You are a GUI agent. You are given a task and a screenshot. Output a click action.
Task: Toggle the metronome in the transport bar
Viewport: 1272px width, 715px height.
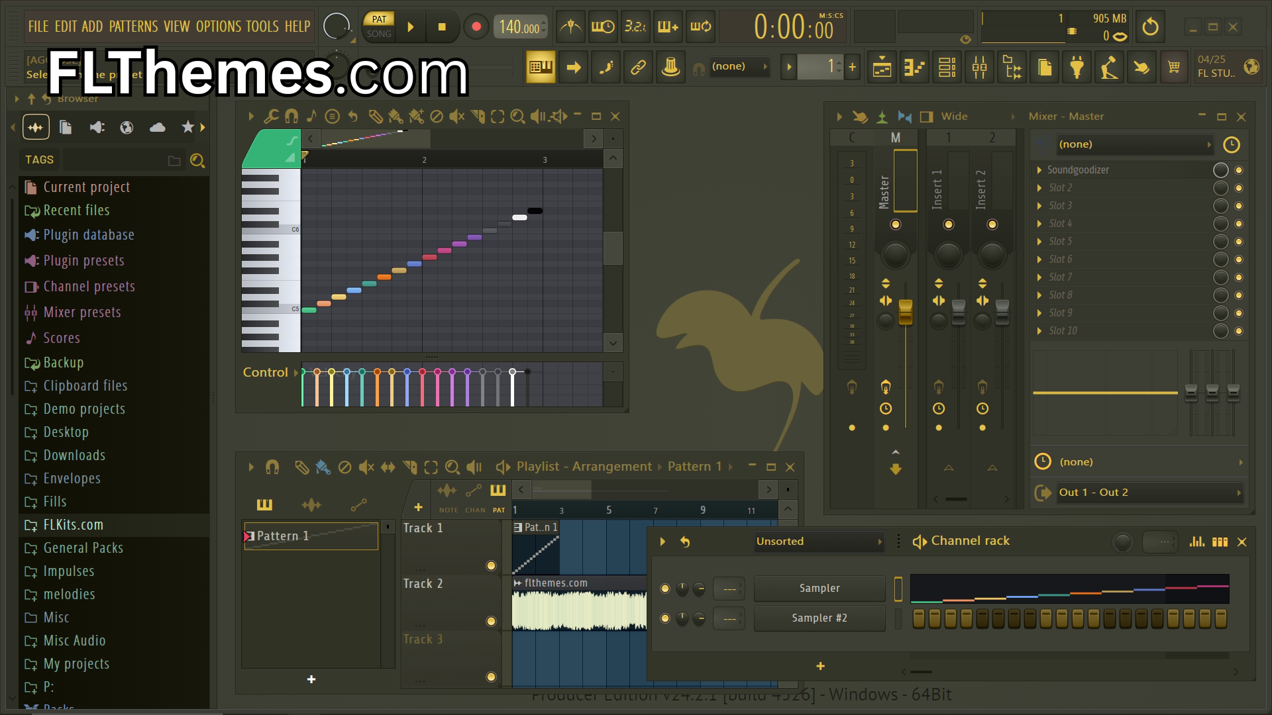pyautogui.click(x=570, y=27)
